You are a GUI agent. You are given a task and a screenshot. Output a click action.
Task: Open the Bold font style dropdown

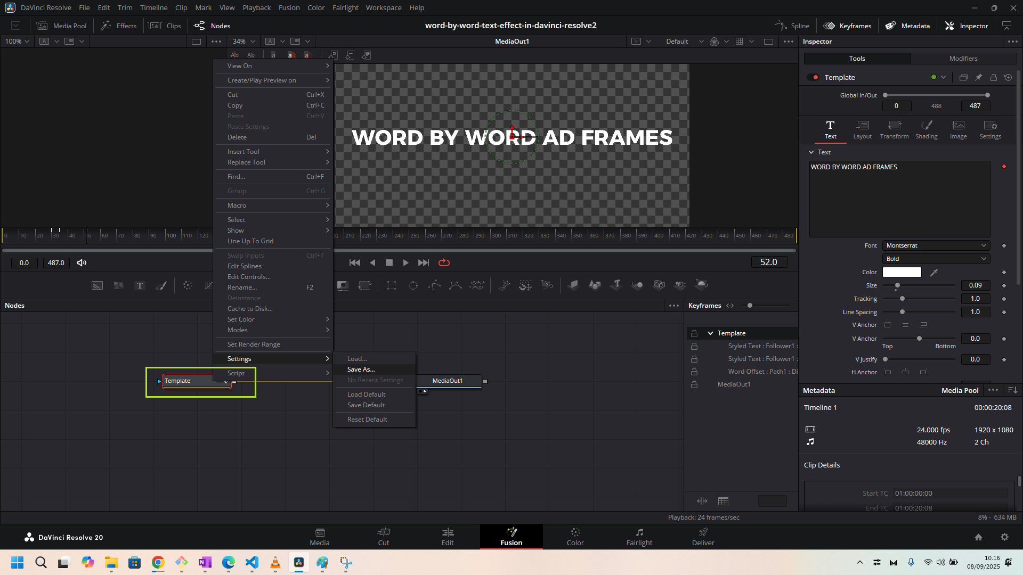pos(936,259)
